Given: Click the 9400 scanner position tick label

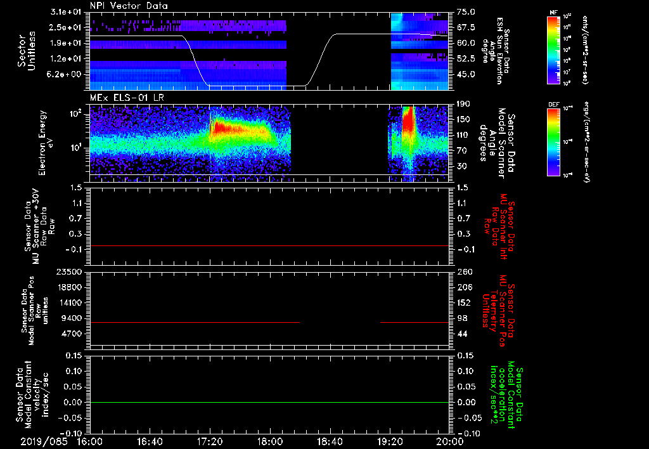Looking at the screenshot, I should point(72,318).
